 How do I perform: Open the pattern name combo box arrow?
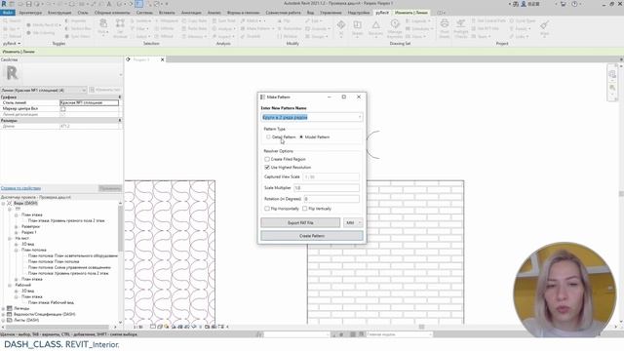click(360, 117)
